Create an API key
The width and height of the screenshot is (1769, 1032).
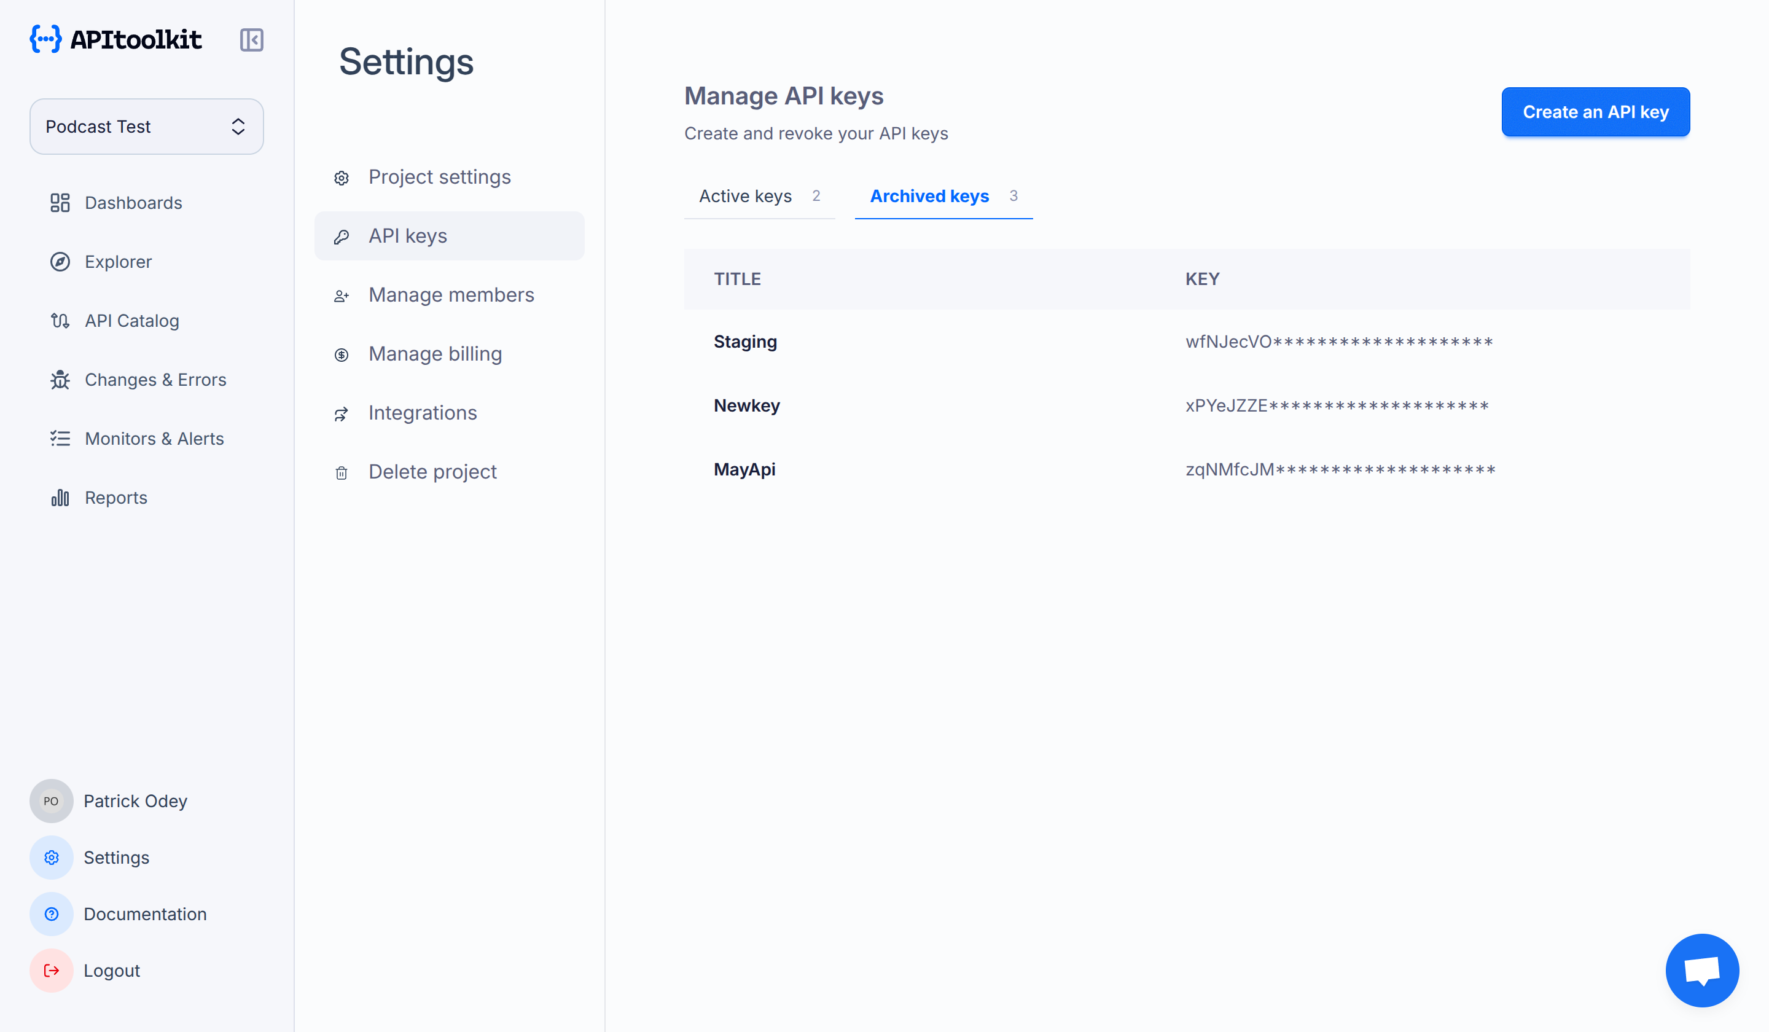point(1596,112)
